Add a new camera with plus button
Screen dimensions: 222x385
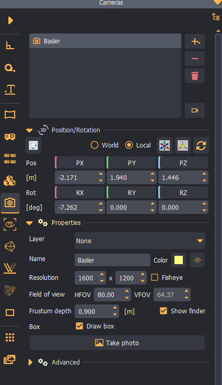click(195, 41)
